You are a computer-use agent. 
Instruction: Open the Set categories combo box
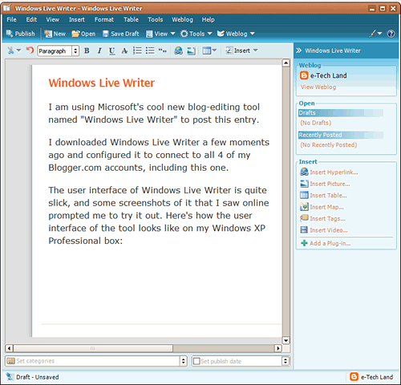(x=95, y=361)
